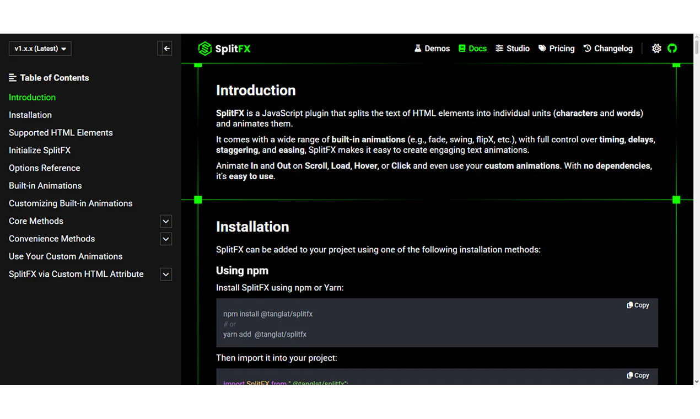Select the Docs nav item
Viewport: 700px width, 419px height.
(x=472, y=49)
